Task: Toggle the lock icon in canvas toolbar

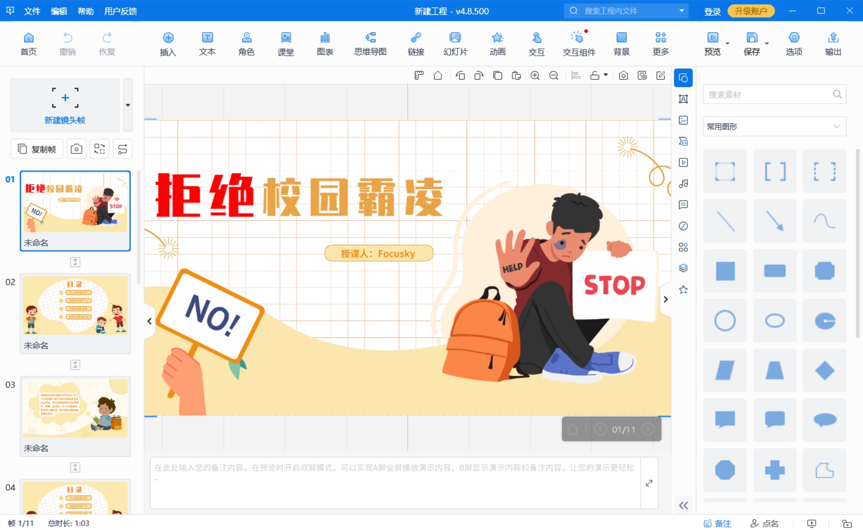Action: [595, 76]
